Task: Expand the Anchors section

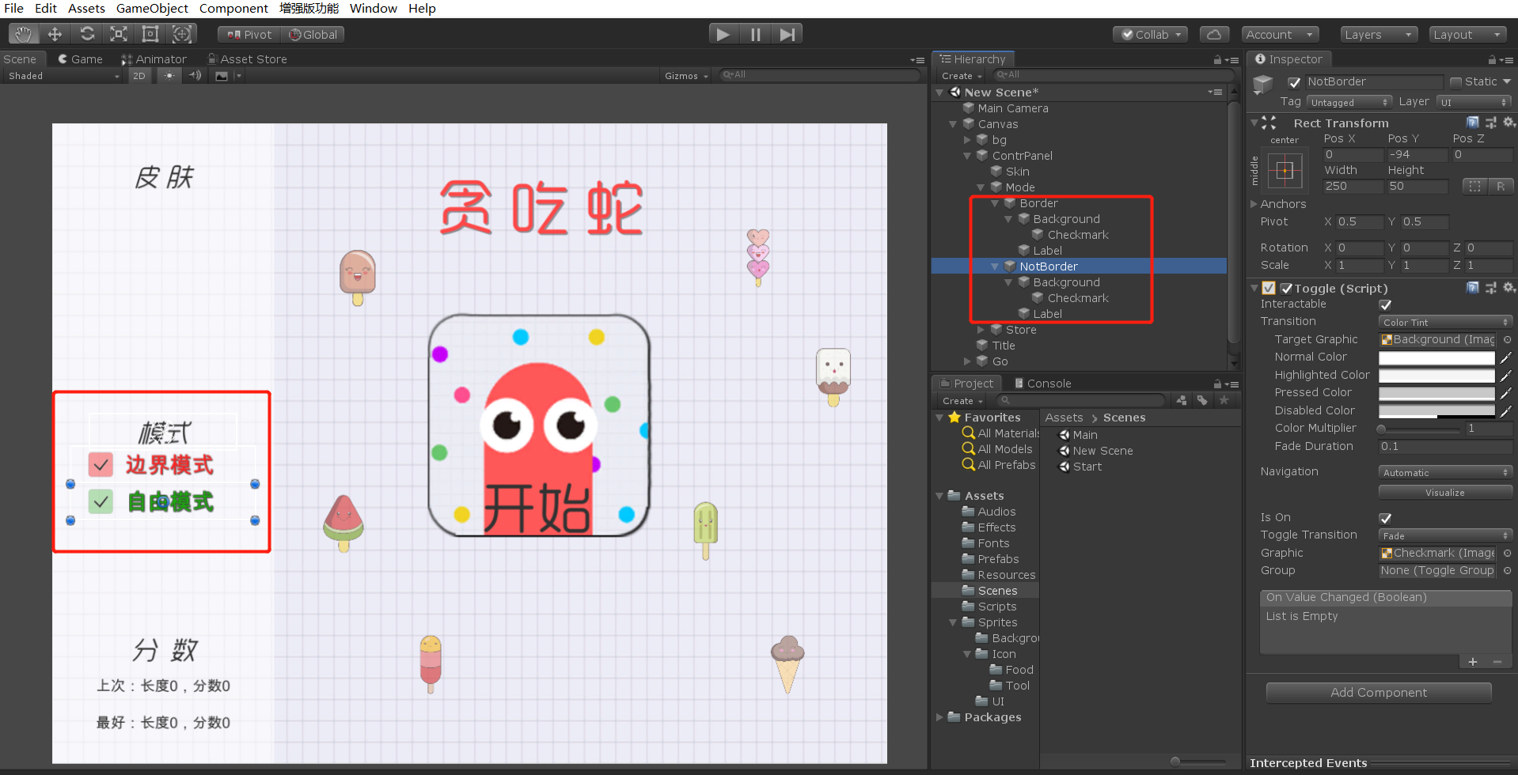Action: coord(1254,204)
